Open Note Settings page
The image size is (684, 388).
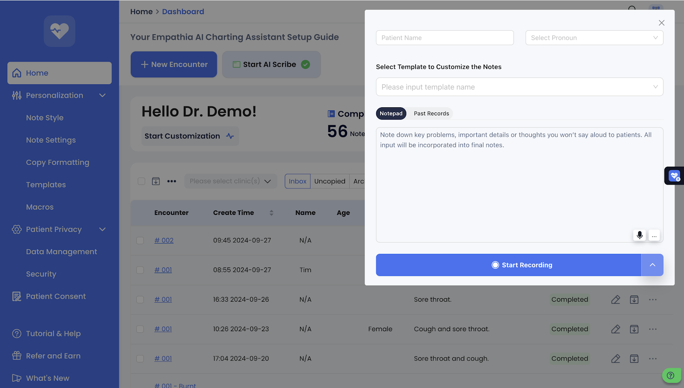click(x=51, y=140)
